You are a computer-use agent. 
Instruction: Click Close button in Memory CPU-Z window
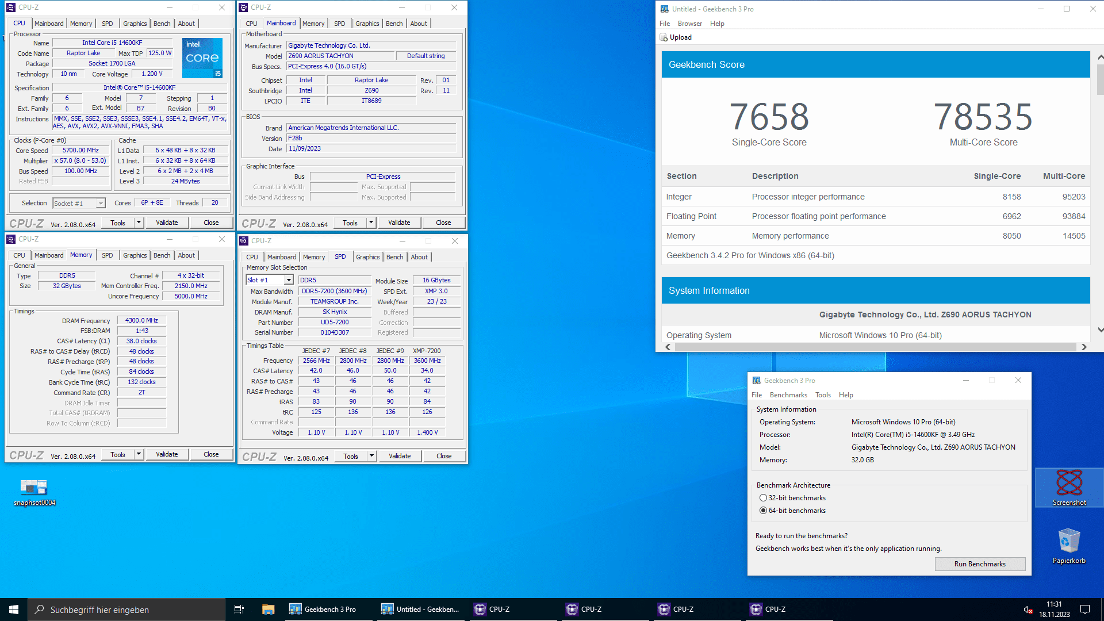click(211, 454)
